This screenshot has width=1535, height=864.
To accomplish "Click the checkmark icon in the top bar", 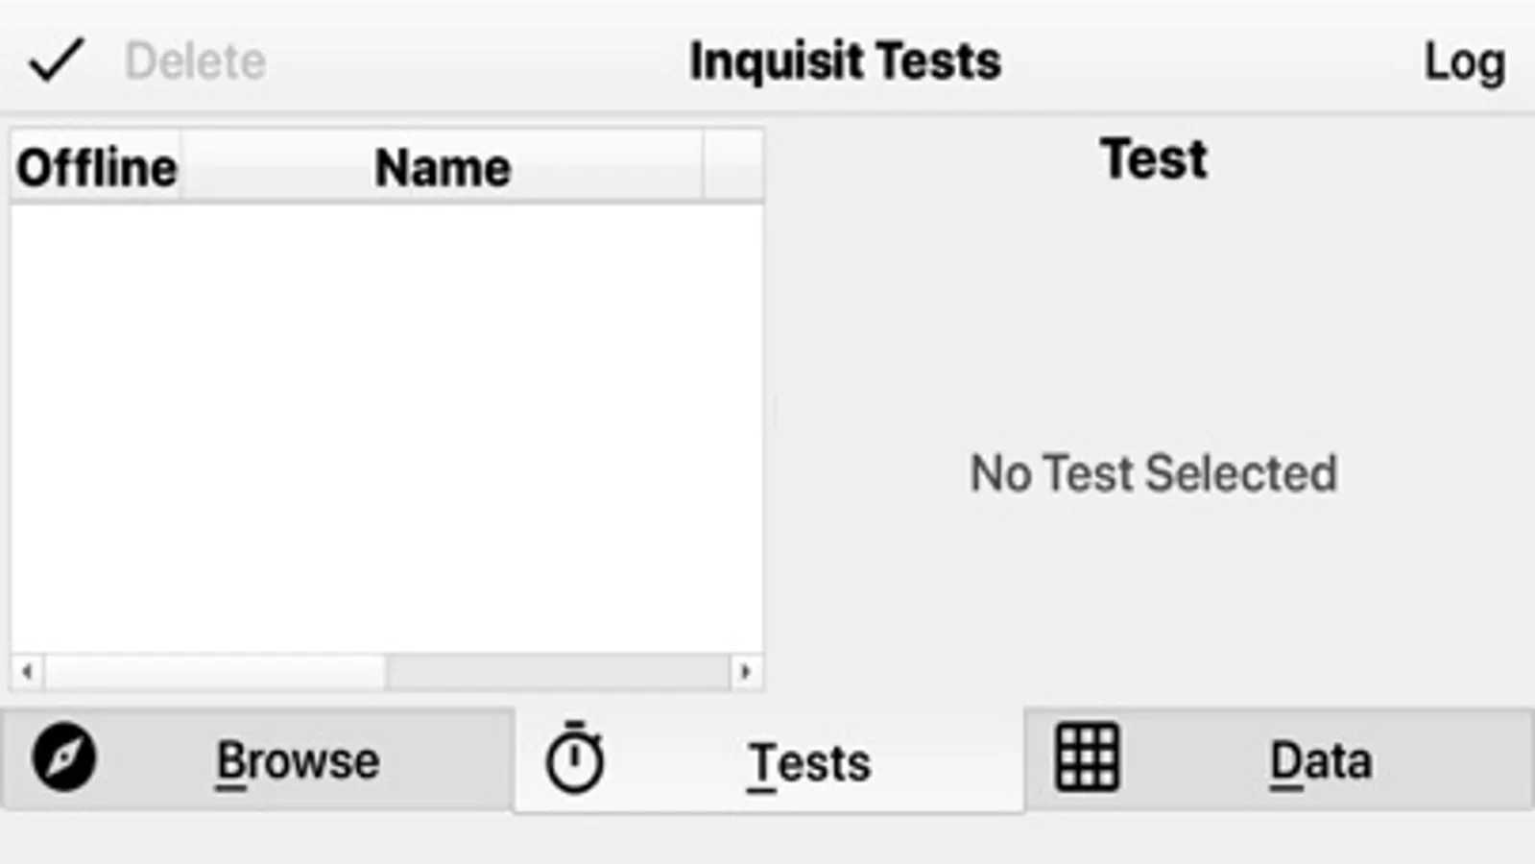I will tap(57, 60).
